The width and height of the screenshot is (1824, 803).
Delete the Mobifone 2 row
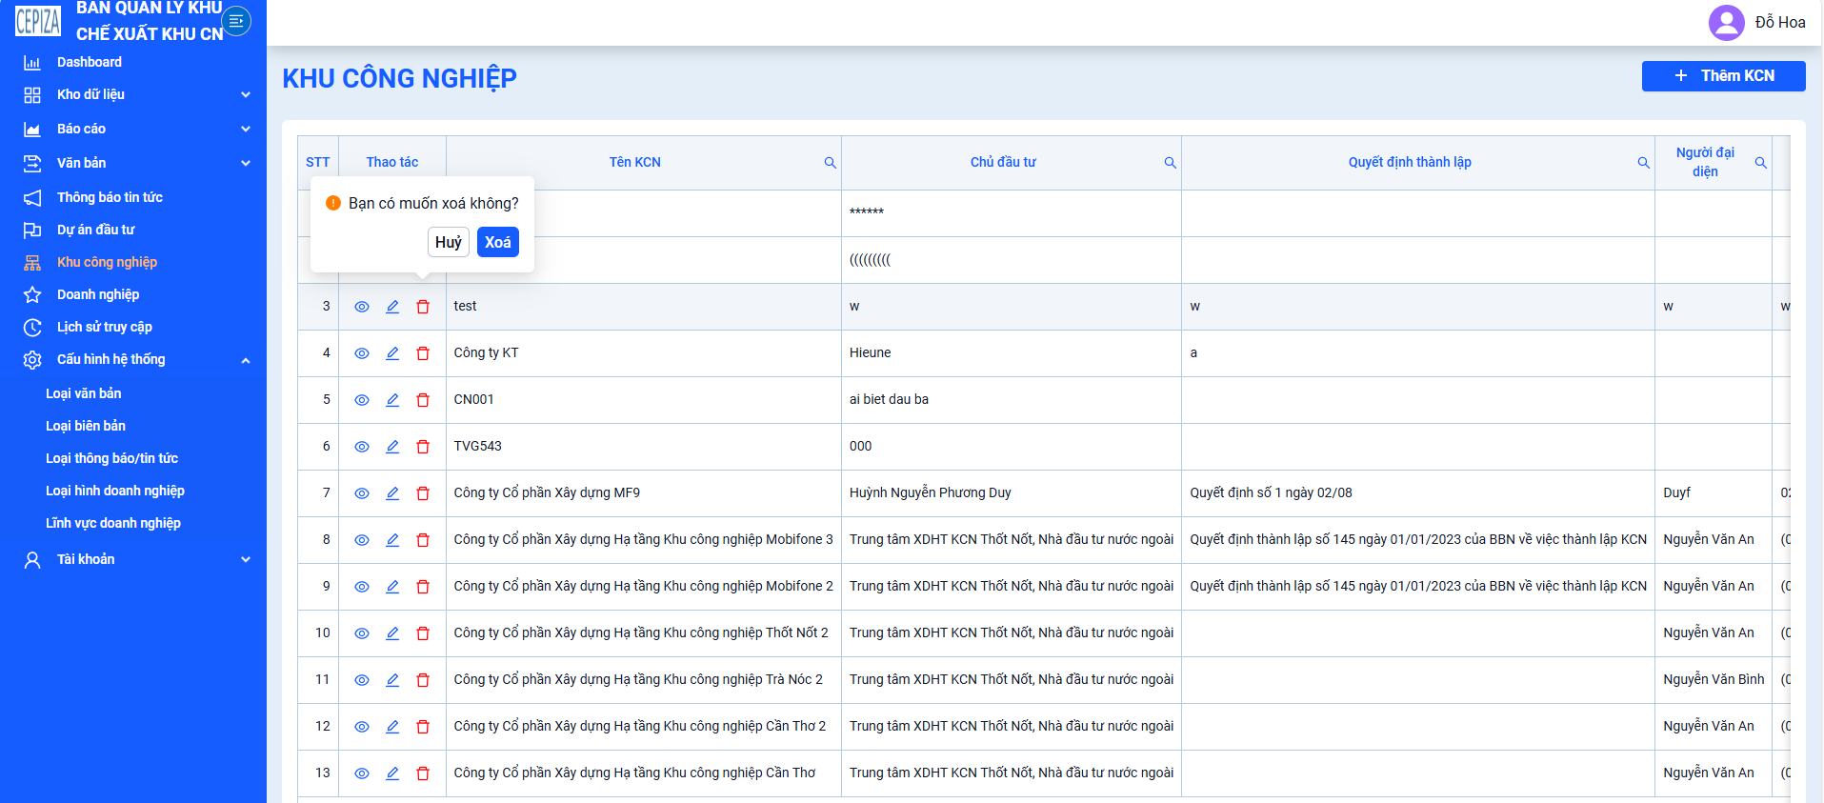click(423, 587)
